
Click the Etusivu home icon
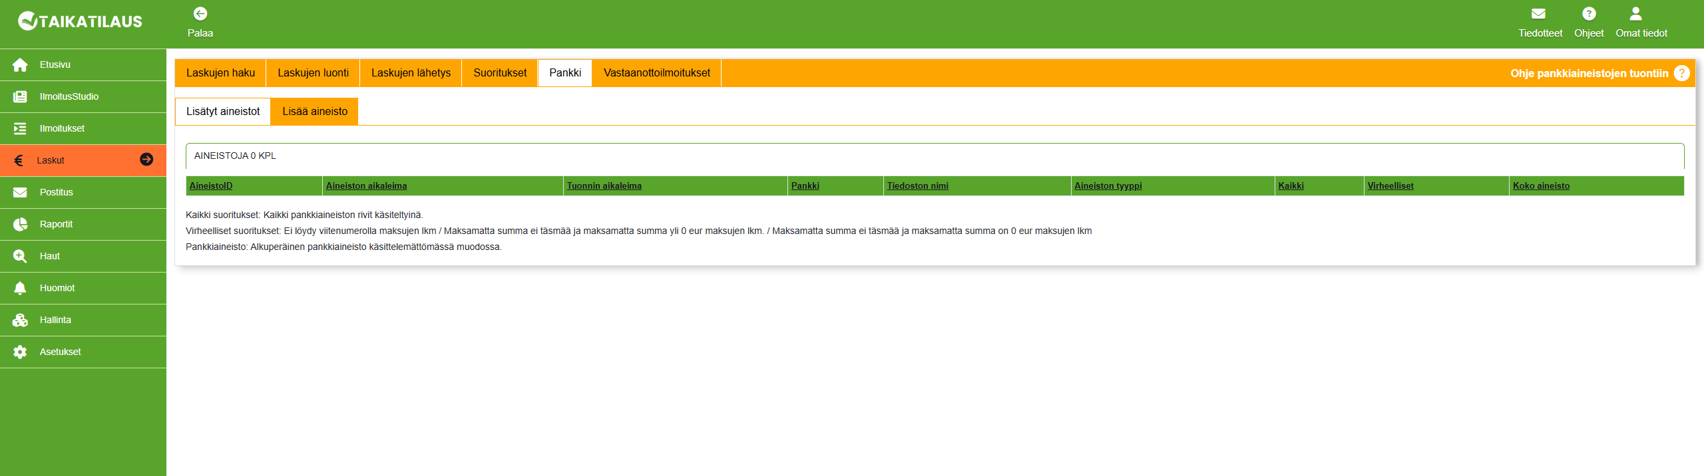(x=20, y=65)
